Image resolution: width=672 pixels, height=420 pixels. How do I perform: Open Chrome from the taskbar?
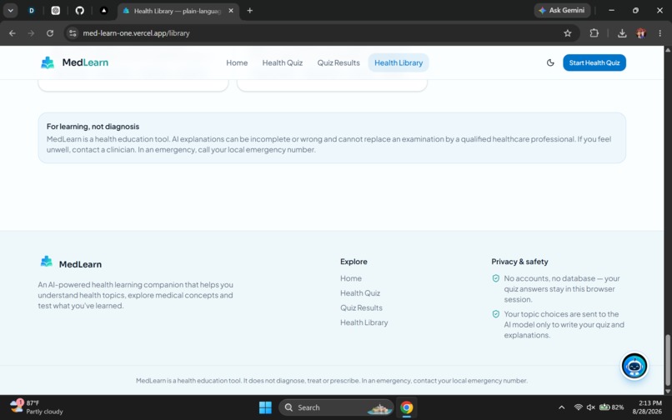406,407
